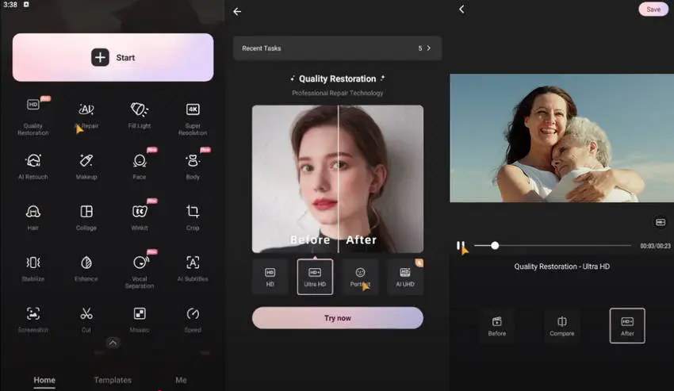Open the Vocal Separation tool
The height and width of the screenshot is (391, 674).
pos(140,267)
